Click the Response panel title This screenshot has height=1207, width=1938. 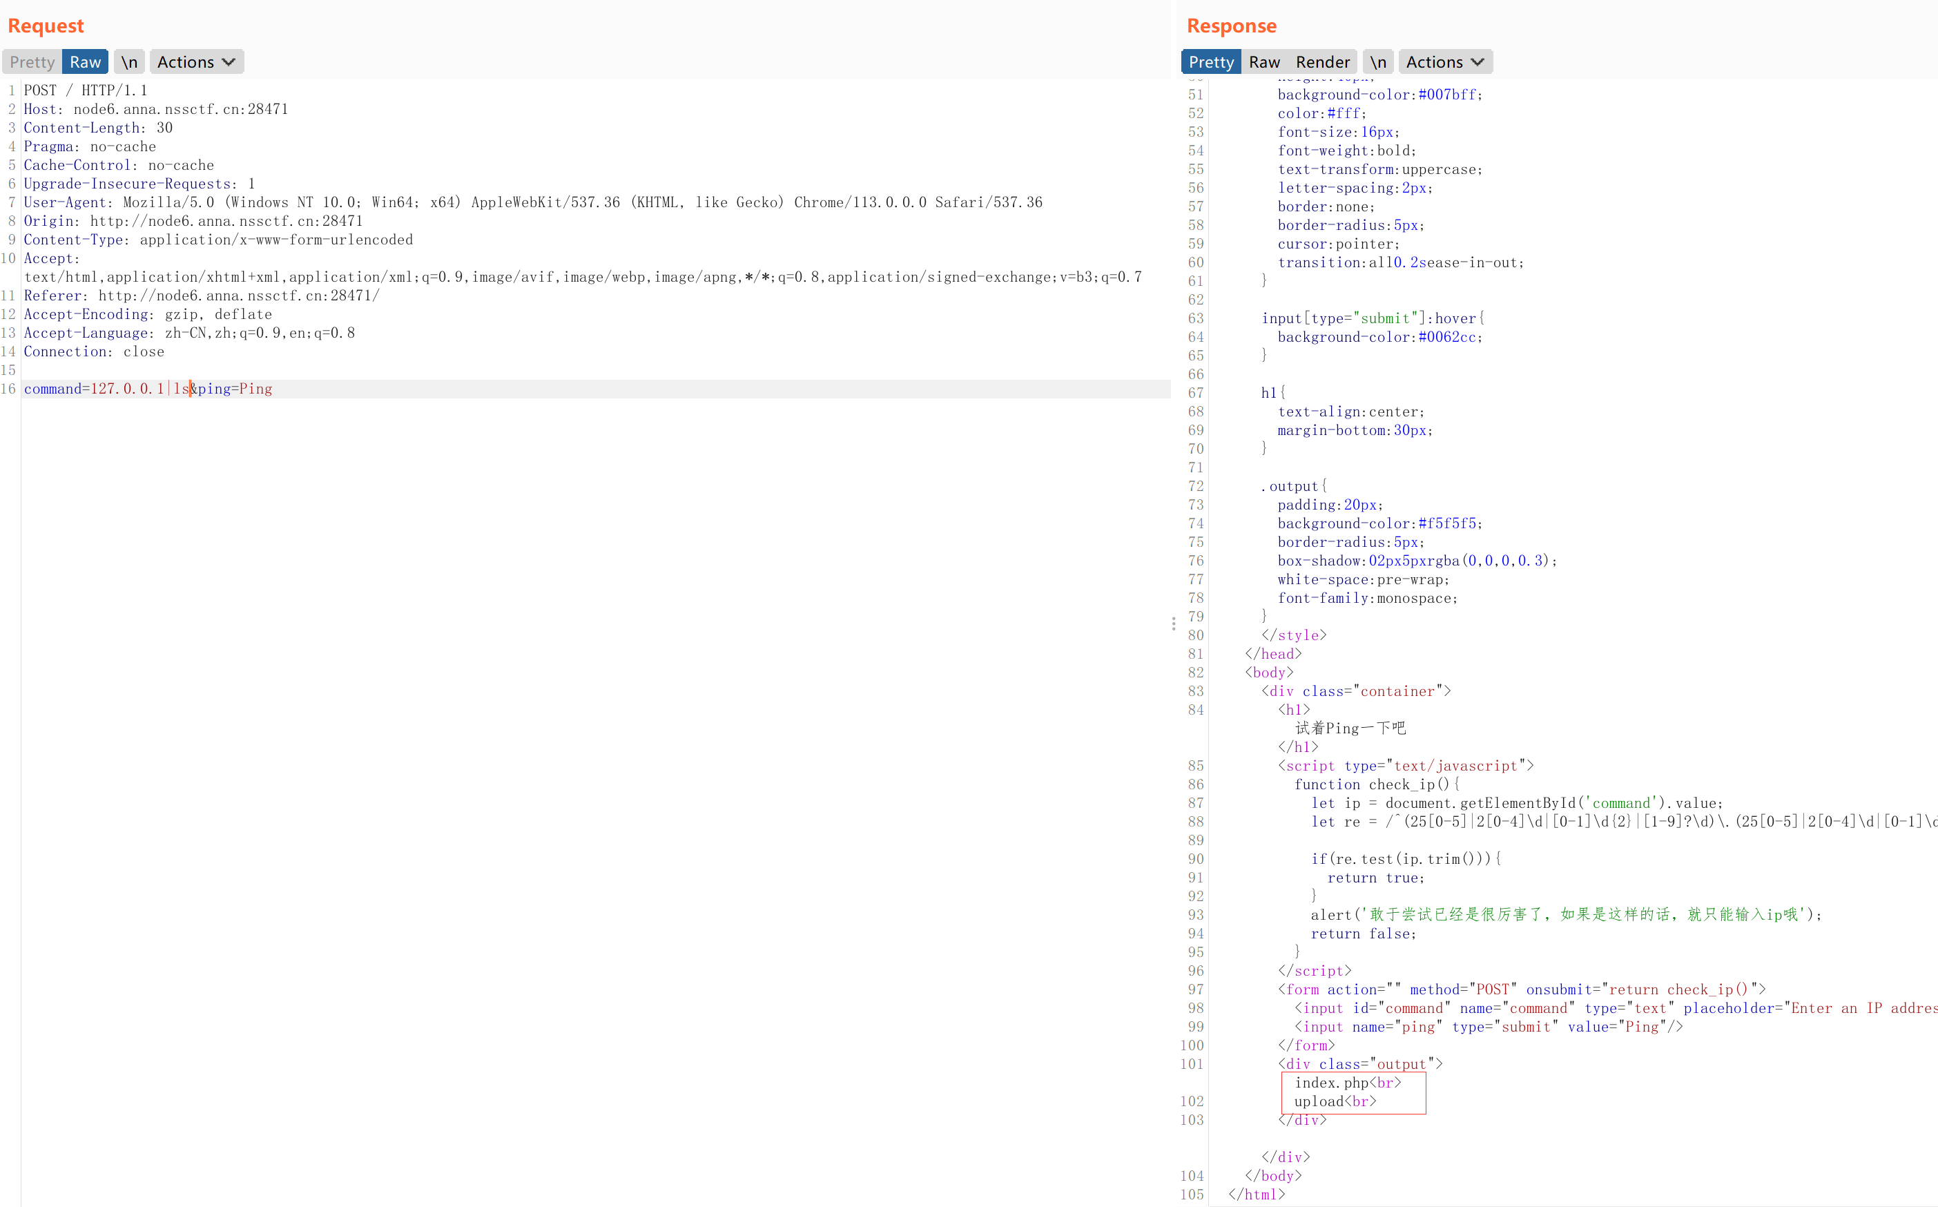point(1232,26)
